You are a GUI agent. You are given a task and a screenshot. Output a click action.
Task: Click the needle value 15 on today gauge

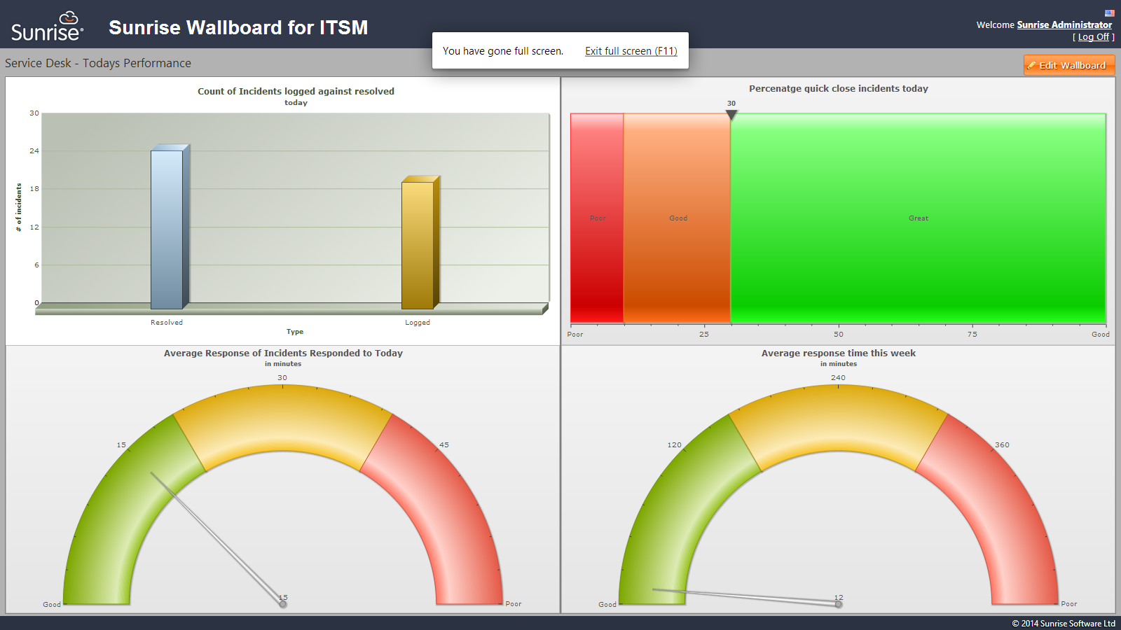pyautogui.click(x=283, y=598)
